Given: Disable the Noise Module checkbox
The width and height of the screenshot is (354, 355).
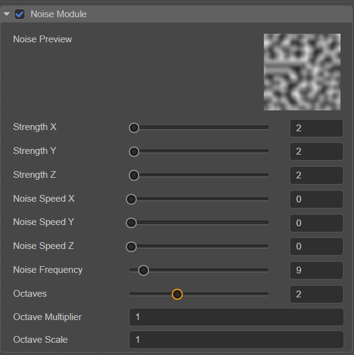Looking at the screenshot, I should 20,14.
